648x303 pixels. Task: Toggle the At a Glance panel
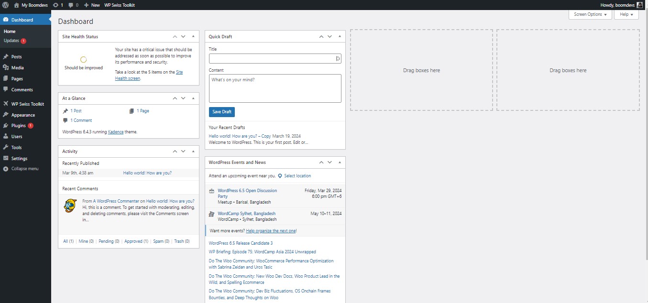[193, 98]
